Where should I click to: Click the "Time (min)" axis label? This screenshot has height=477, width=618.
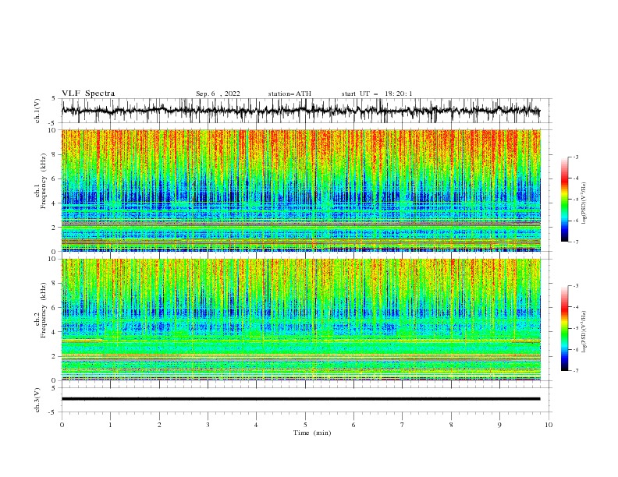pos(312,433)
